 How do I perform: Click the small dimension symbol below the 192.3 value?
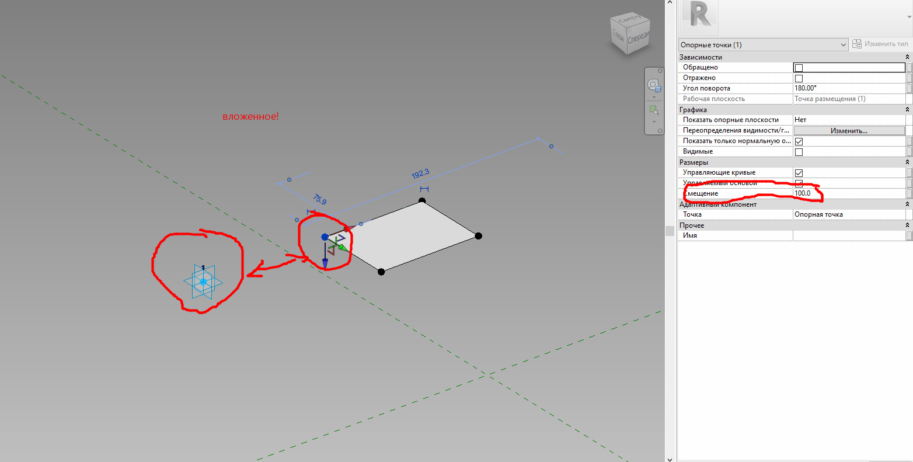point(424,189)
